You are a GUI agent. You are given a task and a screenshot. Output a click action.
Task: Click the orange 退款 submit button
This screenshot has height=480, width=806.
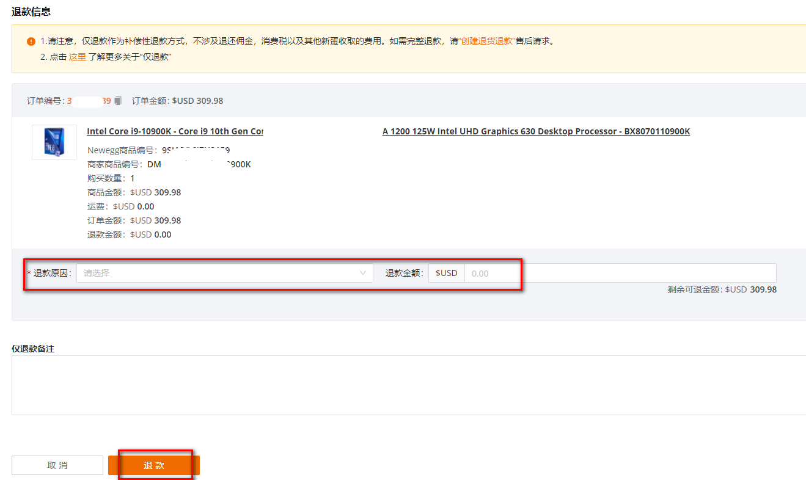(154, 465)
